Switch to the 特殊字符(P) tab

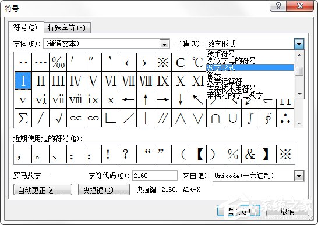67,28
